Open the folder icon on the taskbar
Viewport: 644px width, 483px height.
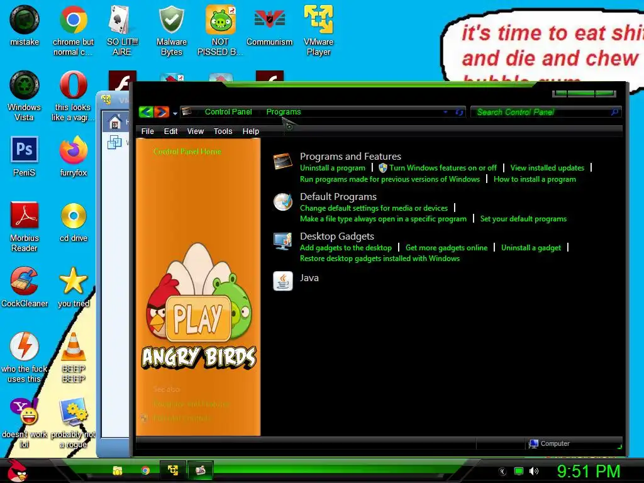tap(118, 470)
